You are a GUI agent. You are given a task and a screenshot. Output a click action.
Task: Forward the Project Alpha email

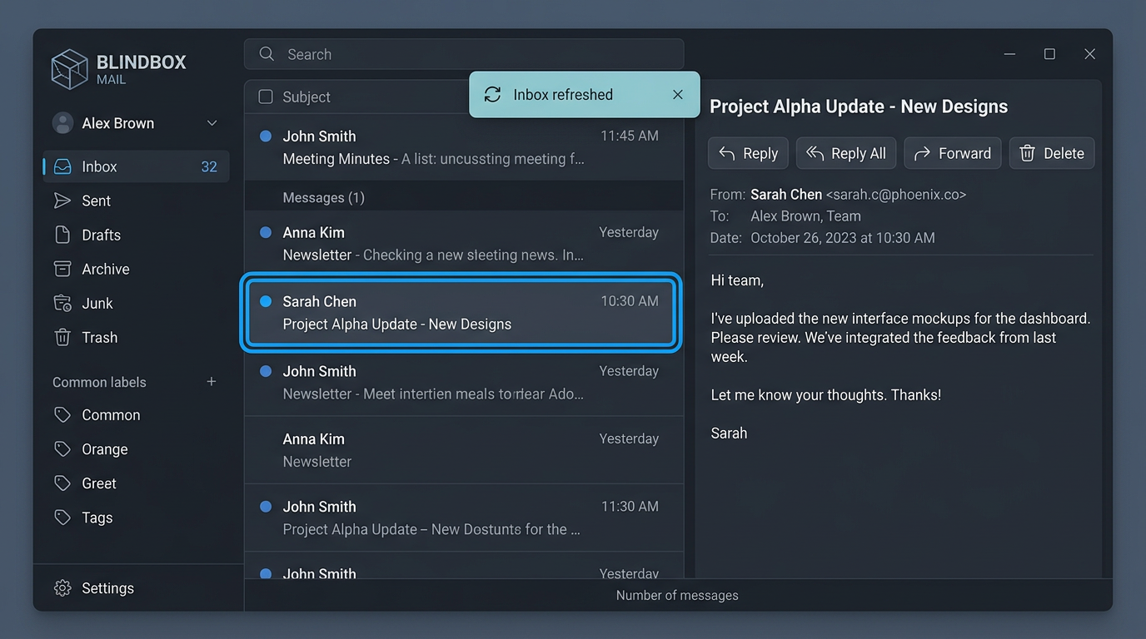click(x=952, y=153)
